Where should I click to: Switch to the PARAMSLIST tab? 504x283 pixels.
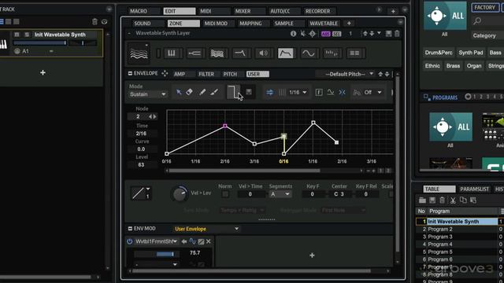pyautogui.click(x=474, y=189)
